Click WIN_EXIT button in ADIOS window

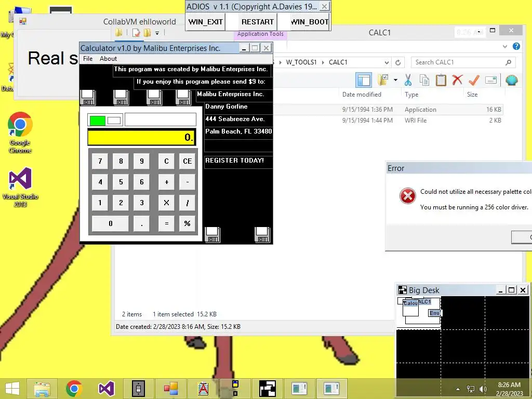(x=206, y=22)
